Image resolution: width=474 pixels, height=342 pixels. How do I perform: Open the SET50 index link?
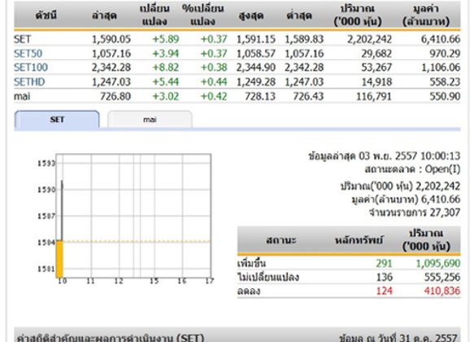[28, 54]
